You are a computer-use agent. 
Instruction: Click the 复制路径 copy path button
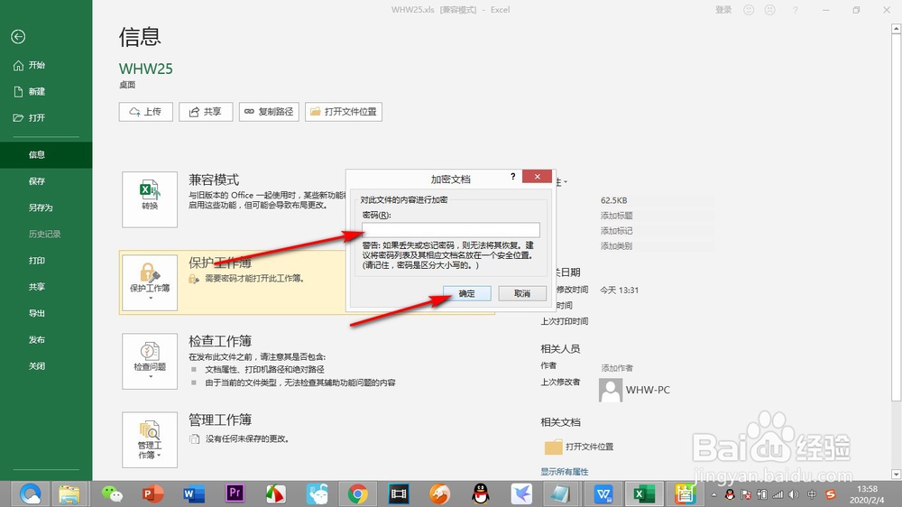[269, 112]
